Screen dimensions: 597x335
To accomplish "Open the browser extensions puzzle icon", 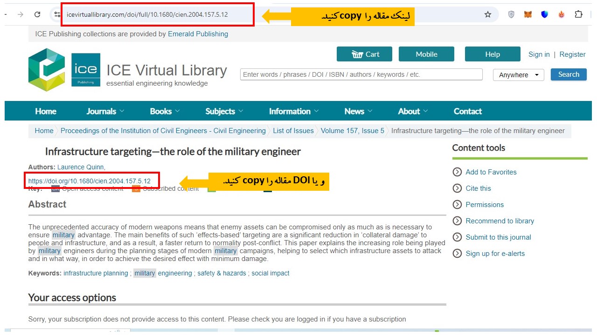I will click(578, 14).
